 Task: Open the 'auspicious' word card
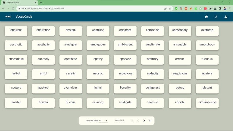[x=180, y=74]
